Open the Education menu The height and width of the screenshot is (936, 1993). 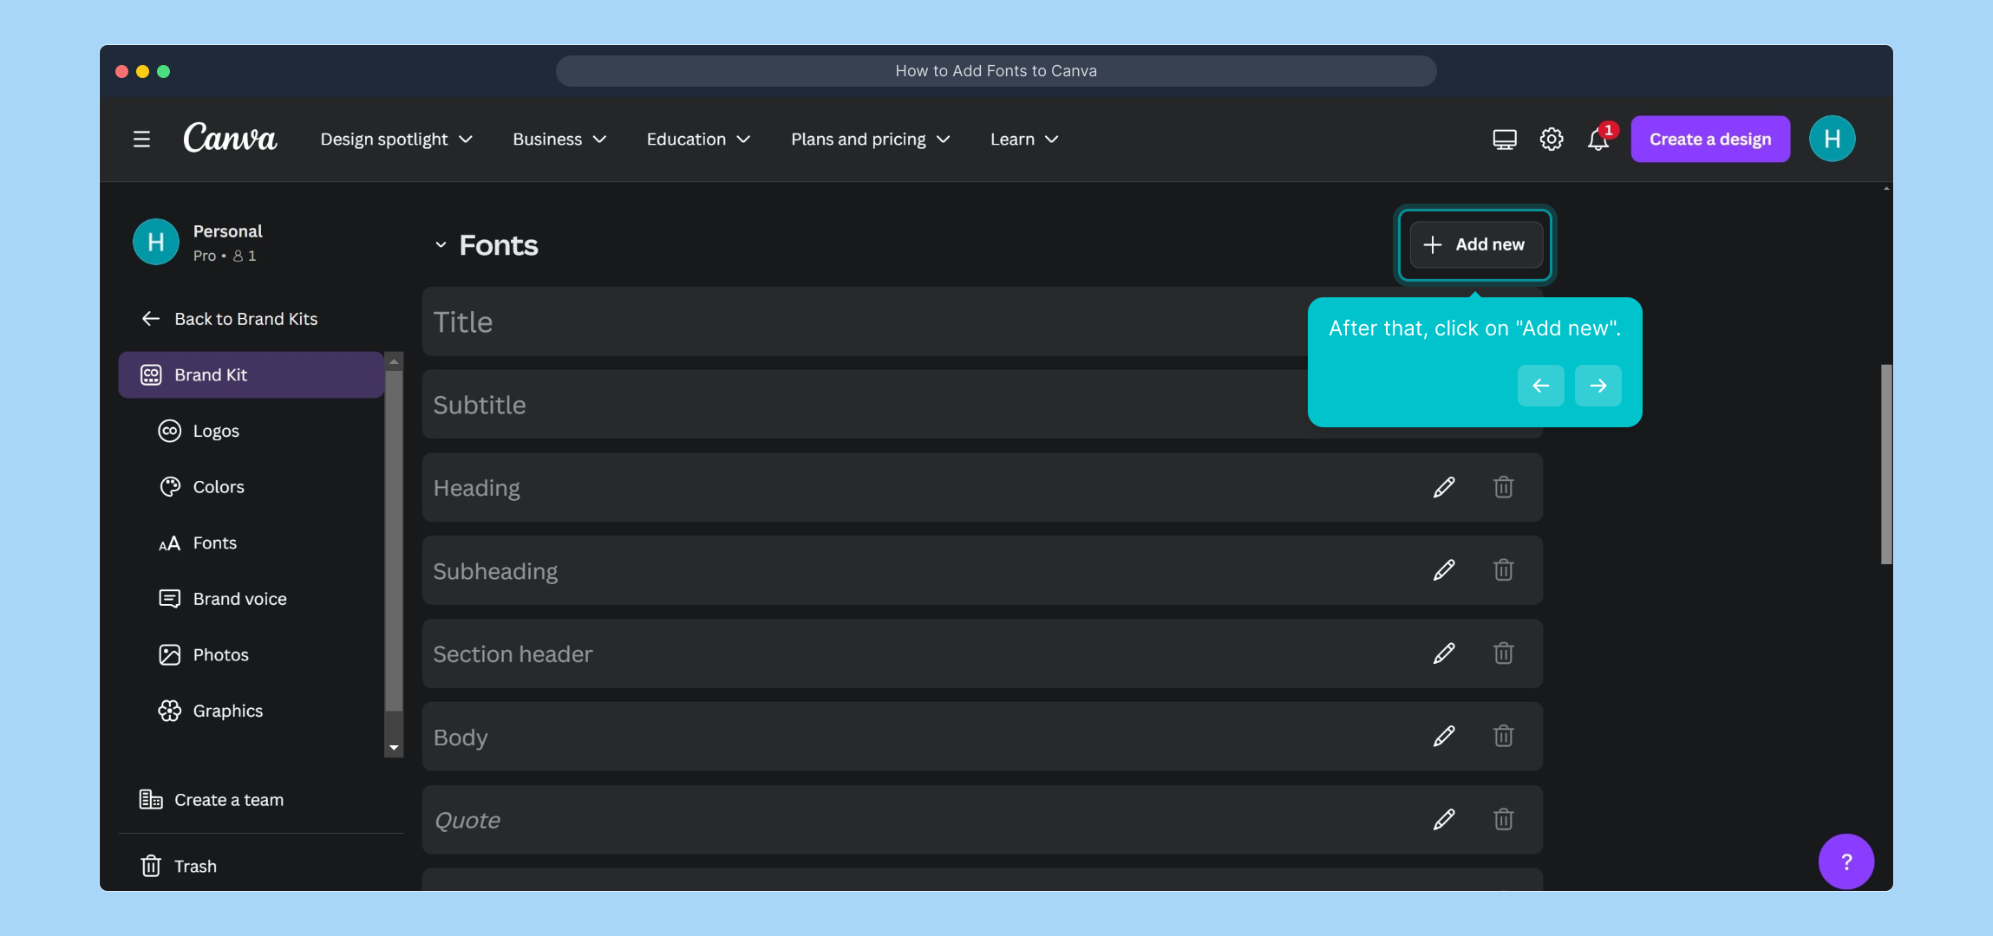click(696, 139)
